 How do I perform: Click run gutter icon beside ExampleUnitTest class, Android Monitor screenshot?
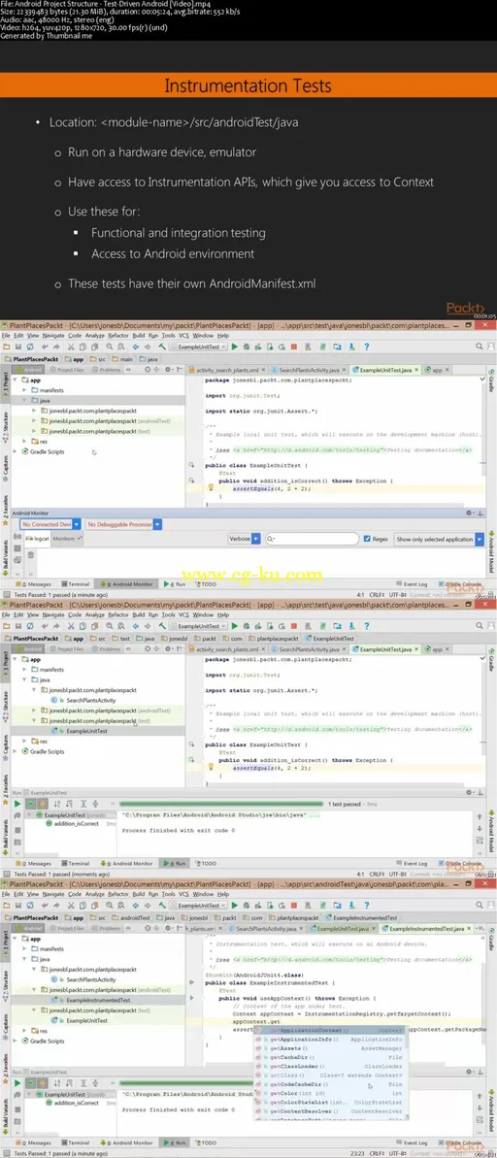point(191,465)
